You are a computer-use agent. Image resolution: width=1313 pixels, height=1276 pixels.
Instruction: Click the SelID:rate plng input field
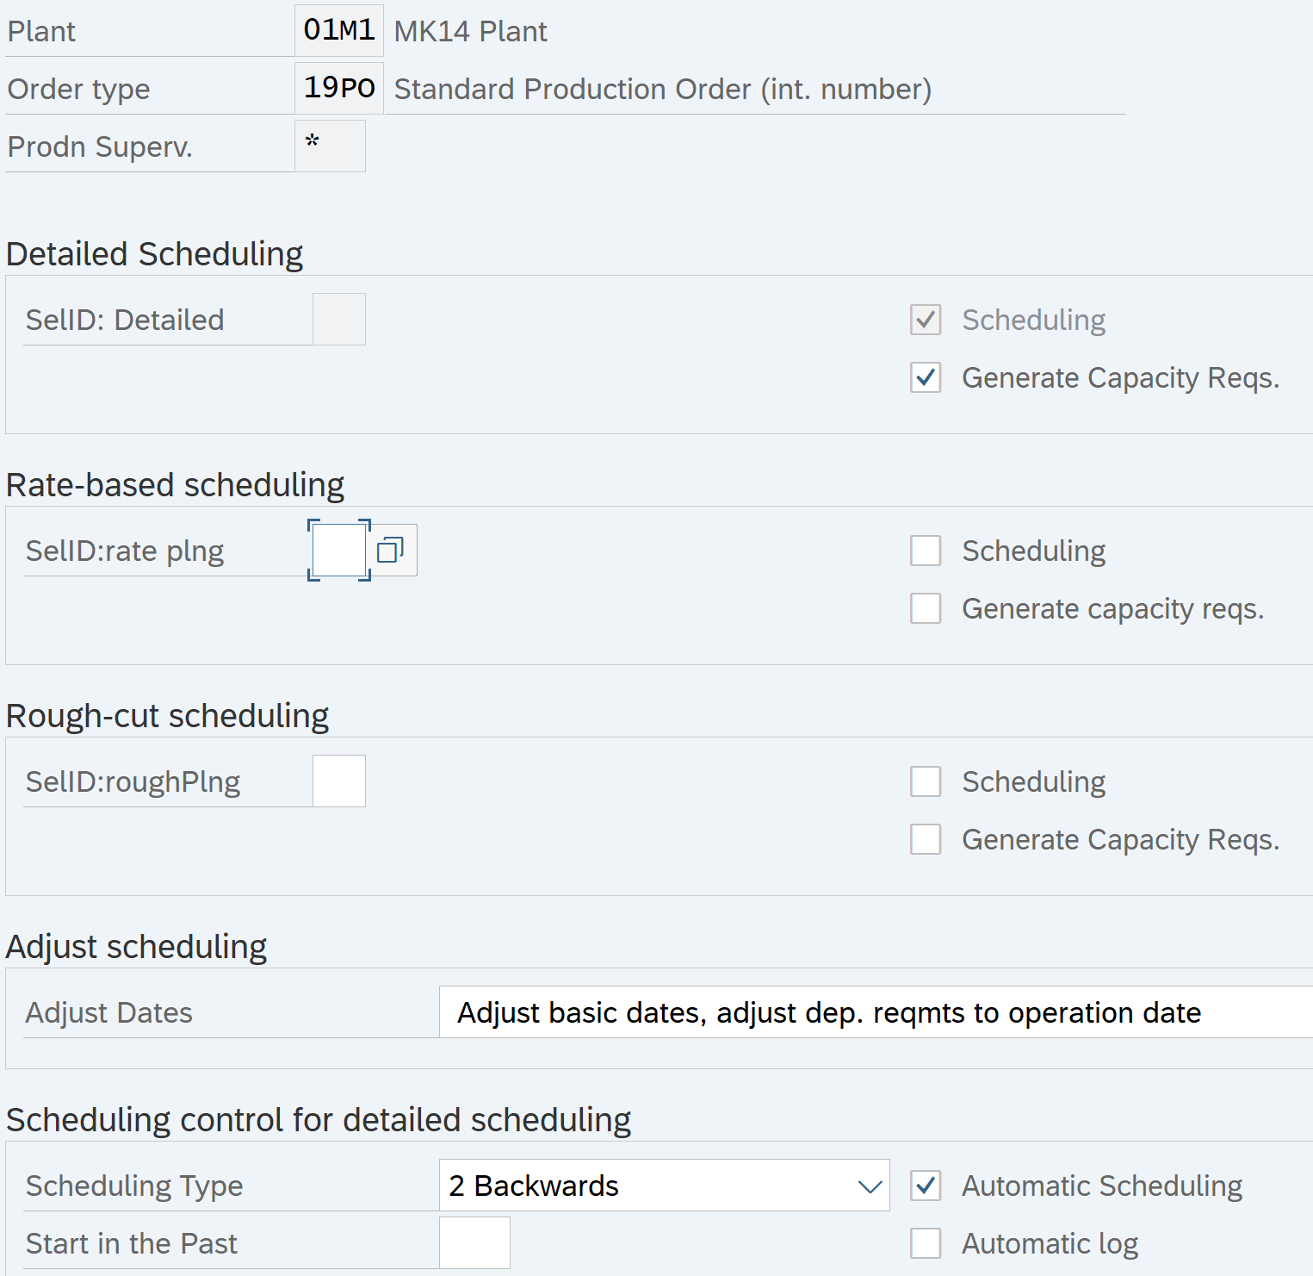tap(339, 550)
